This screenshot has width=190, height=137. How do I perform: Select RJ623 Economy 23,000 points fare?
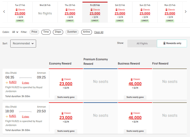point(66,84)
